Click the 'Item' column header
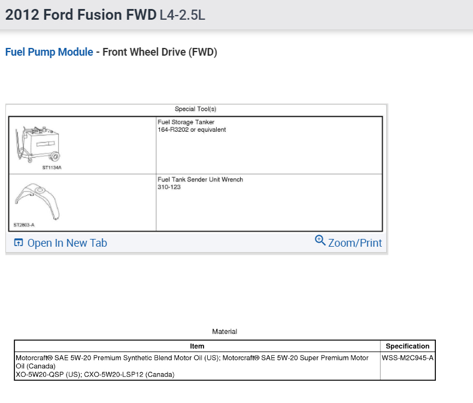 tap(197, 346)
